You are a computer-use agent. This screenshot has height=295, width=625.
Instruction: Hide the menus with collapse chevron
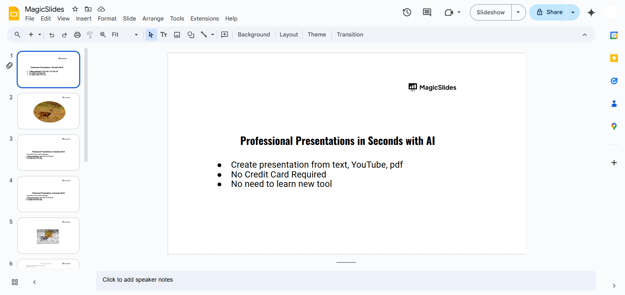coord(585,35)
